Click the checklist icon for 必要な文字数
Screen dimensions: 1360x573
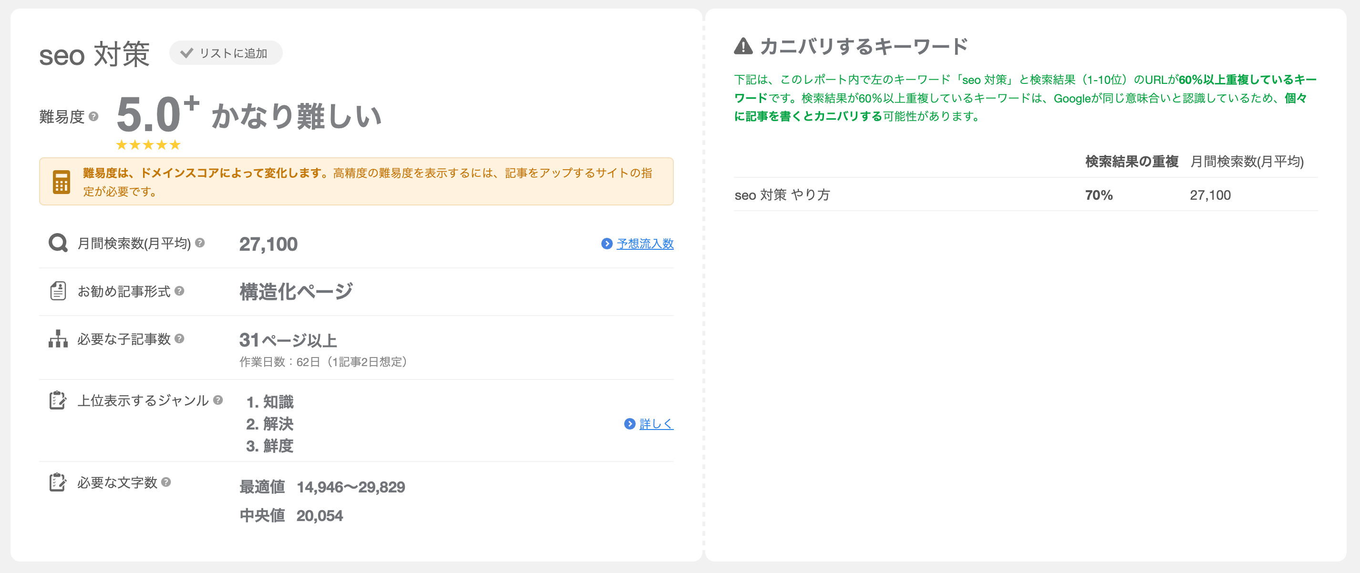58,482
